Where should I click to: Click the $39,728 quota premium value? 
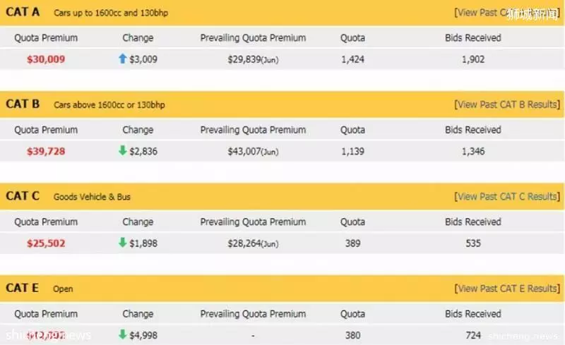[46, 151]
